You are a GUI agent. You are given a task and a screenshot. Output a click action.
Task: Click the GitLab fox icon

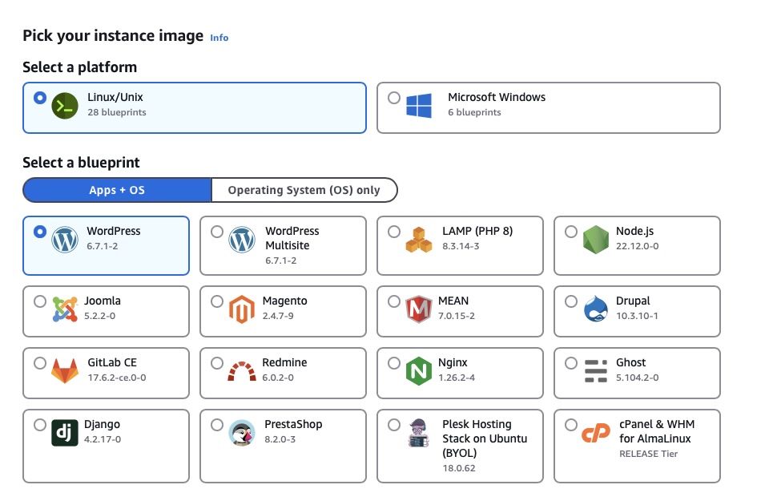pos(65,371)
